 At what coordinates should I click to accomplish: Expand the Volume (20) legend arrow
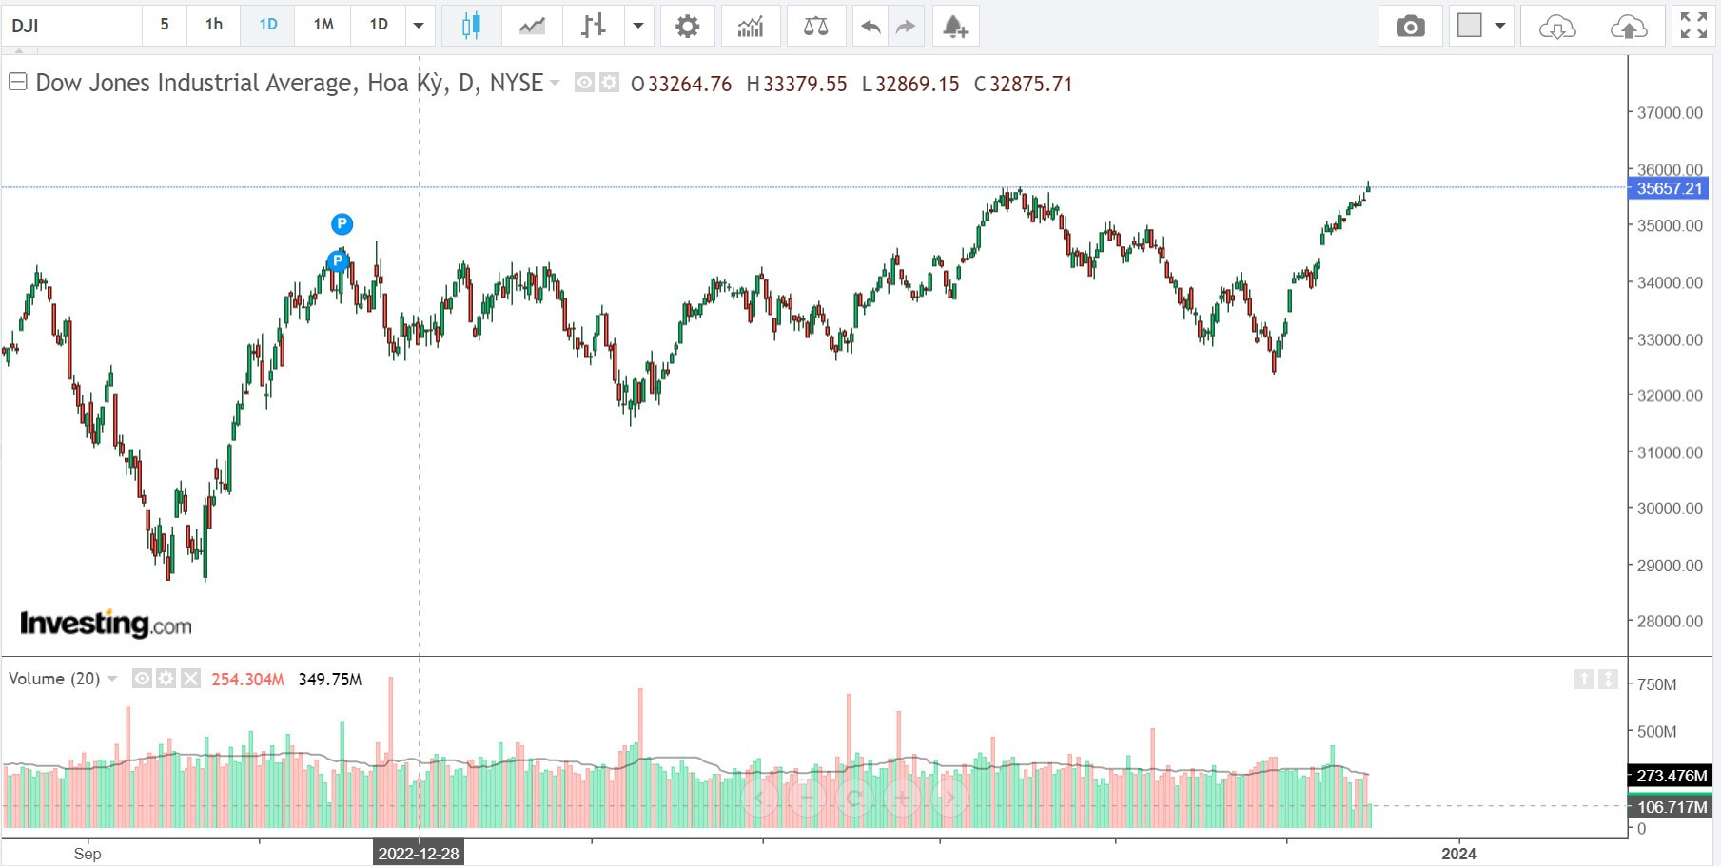(112, 679)
